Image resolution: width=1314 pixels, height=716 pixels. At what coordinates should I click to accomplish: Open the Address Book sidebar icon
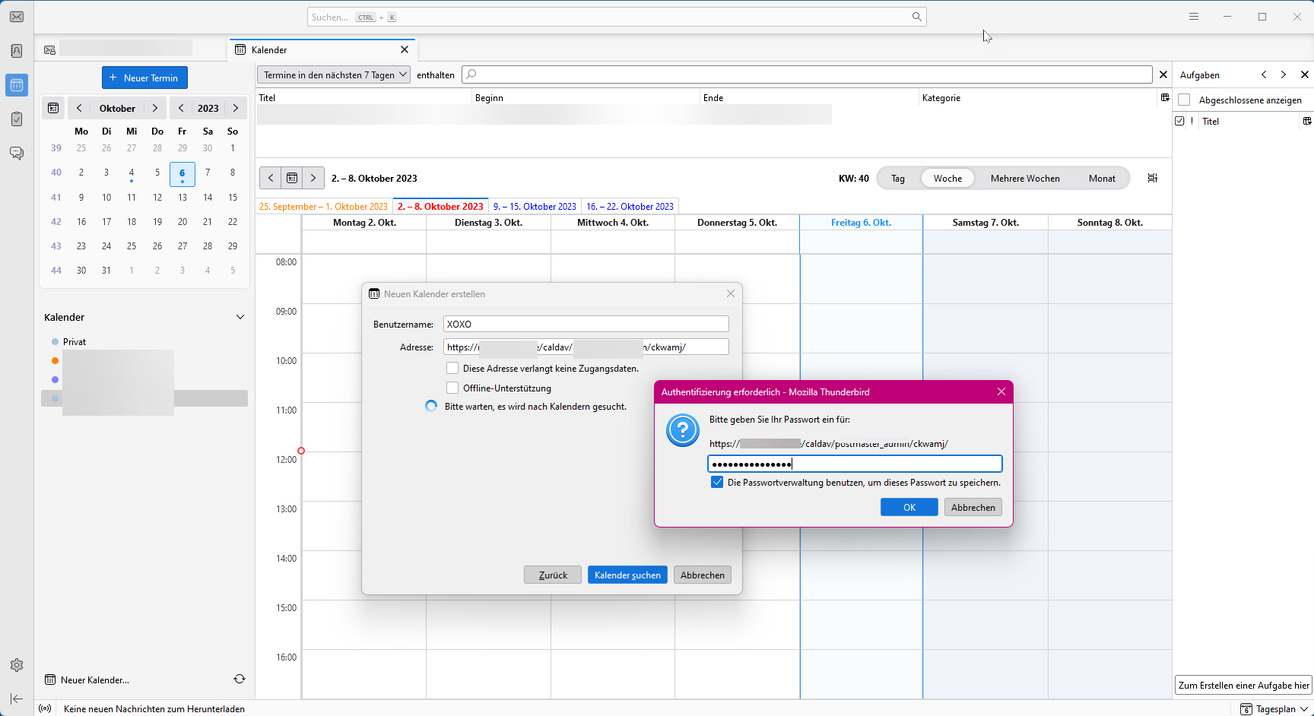click(x=17, y=51)
